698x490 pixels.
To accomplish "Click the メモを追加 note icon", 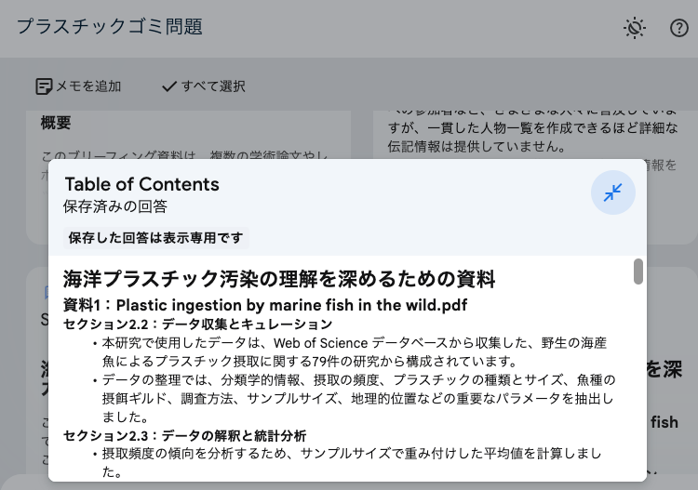I will coord(78,86).
